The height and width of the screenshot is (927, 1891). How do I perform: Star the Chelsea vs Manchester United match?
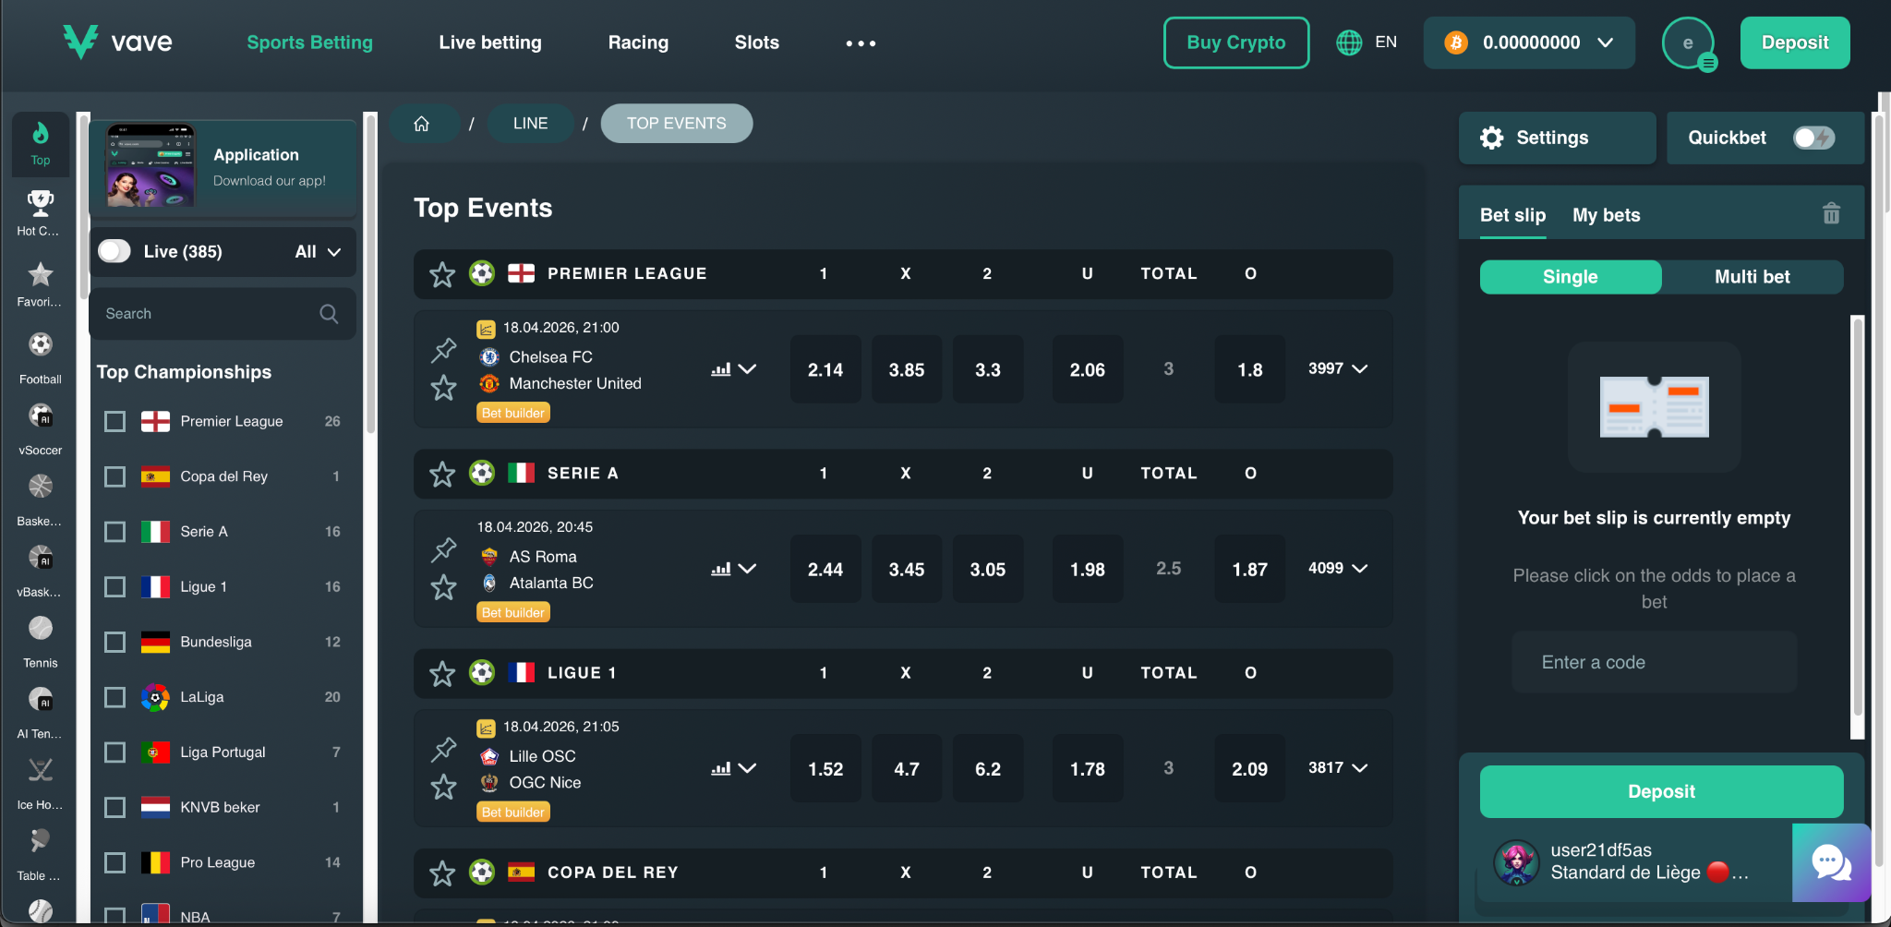pyautogui.click(x=443, y=388)
